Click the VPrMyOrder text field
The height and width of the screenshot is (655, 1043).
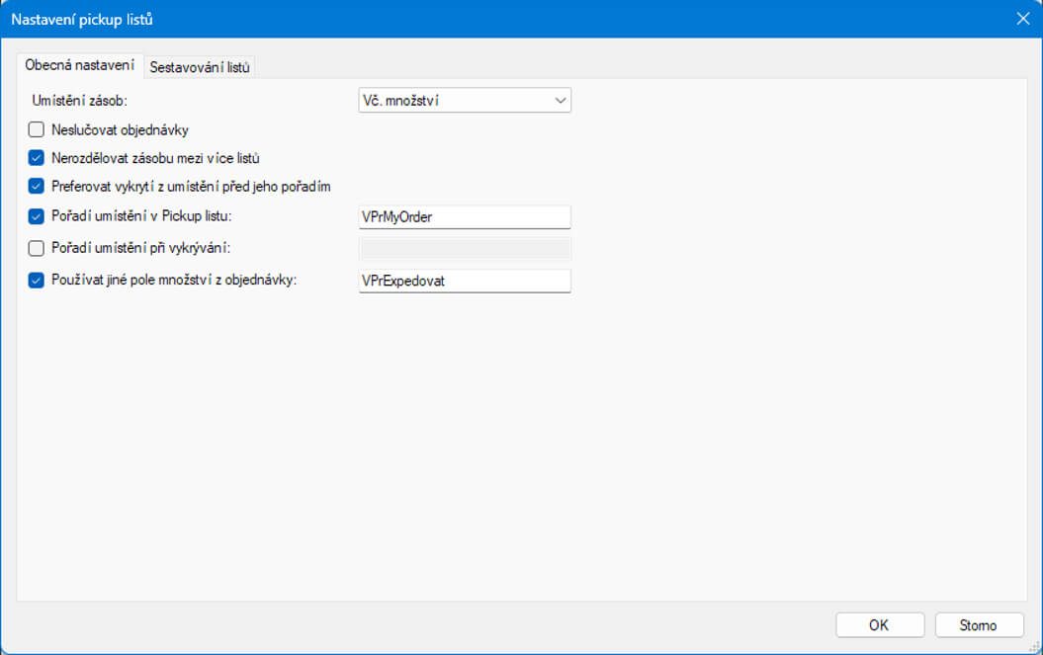(465, 217)
